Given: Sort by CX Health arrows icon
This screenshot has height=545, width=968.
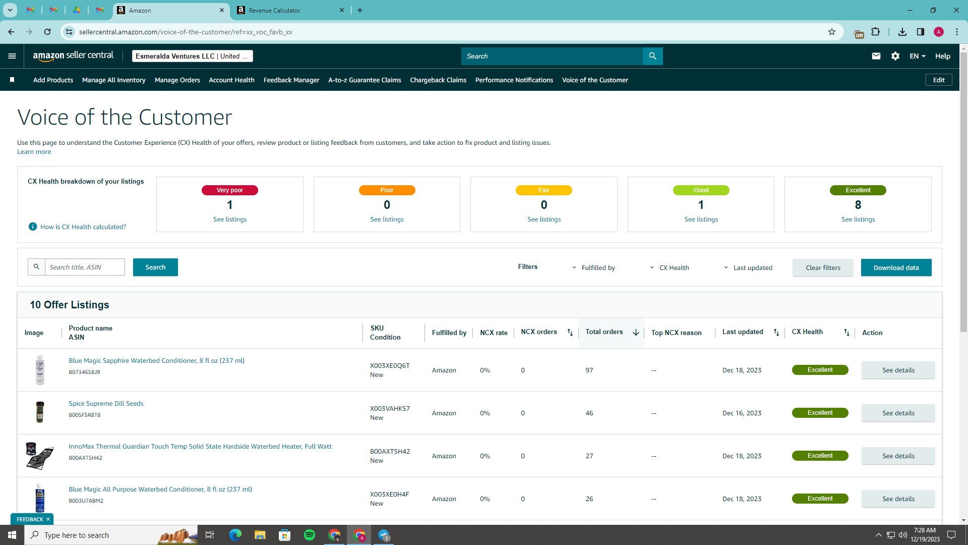Looking at the screenshot, I should tap(846, 333).
